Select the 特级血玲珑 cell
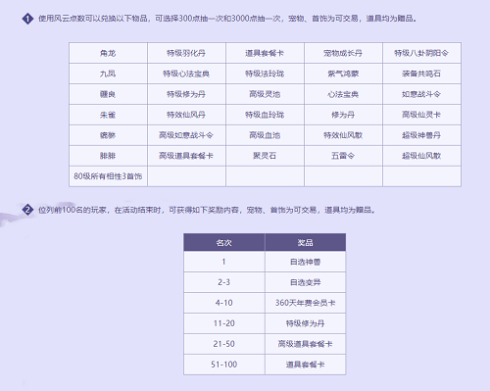This screenshot has width=490, height=391. [265, 115]
